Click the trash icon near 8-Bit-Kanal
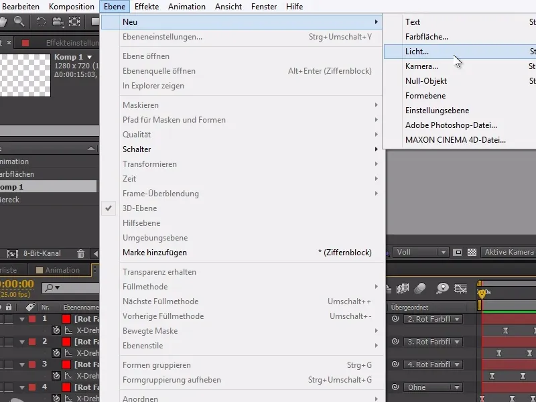Image resolution: width=536 pixels, height=402 pixels. [x=80, y=253]
